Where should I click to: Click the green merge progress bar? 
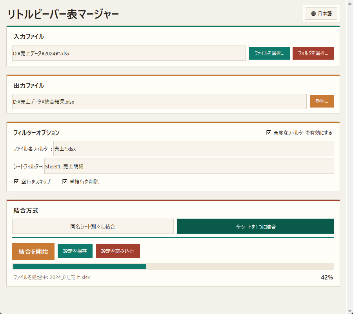tap(80, 267)
